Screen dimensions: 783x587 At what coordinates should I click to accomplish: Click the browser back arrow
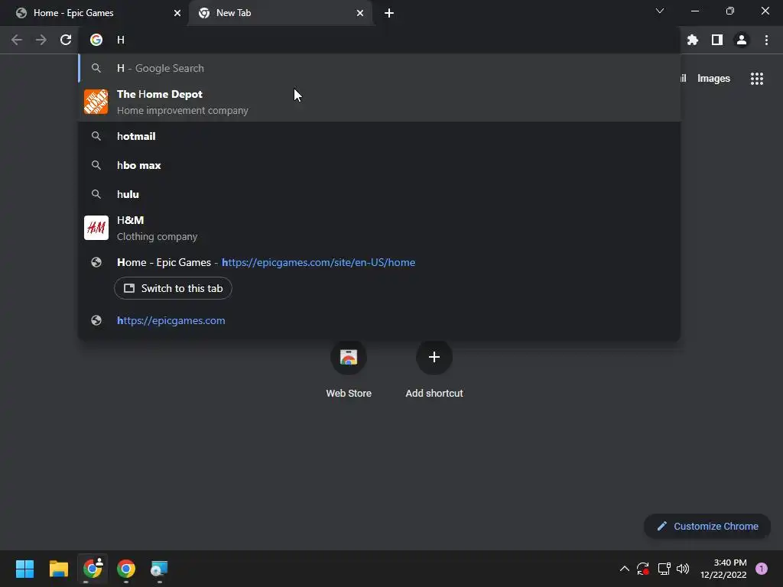click(x=17, y=40)
